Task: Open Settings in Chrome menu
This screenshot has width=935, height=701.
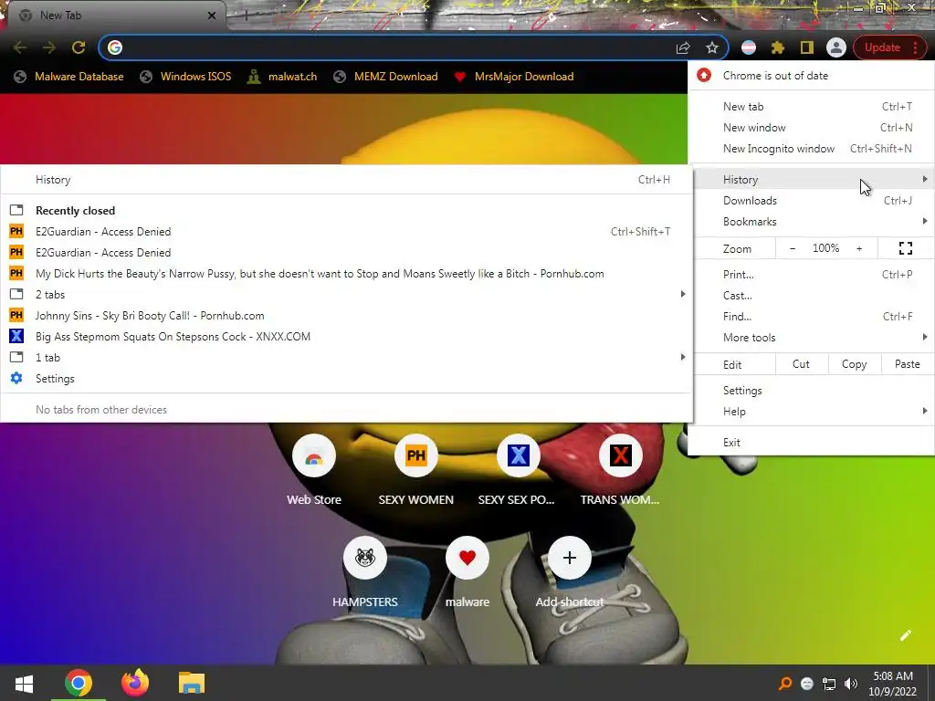Action: click(811, 391)
